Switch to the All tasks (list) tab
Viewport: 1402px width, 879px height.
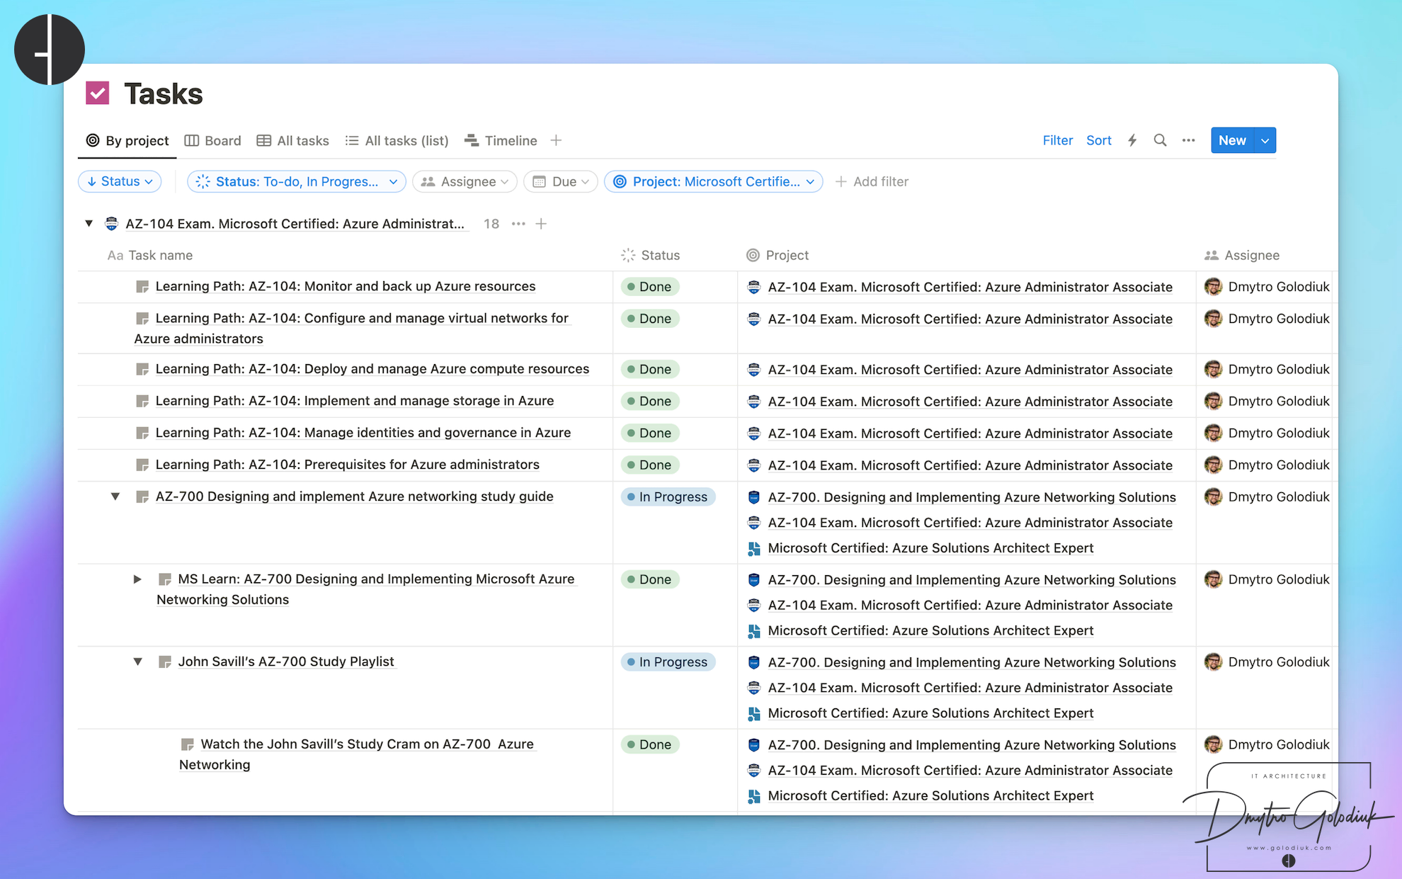[397, 140]
